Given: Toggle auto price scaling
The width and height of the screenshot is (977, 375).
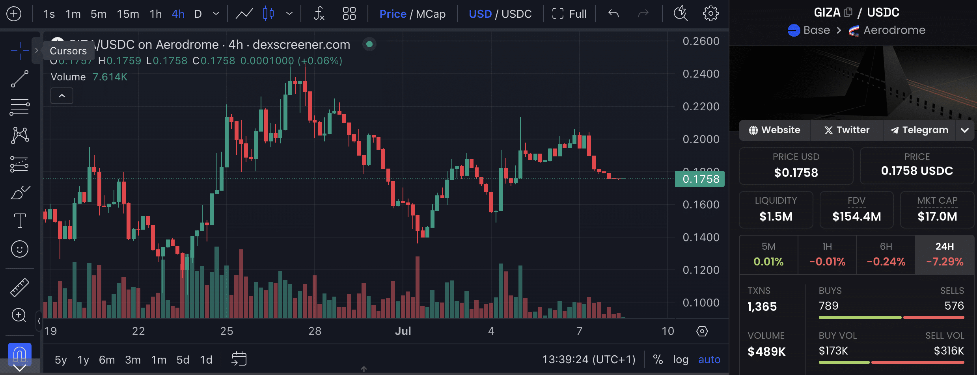Looking at the screenshot, I should (x=709, y=359).
